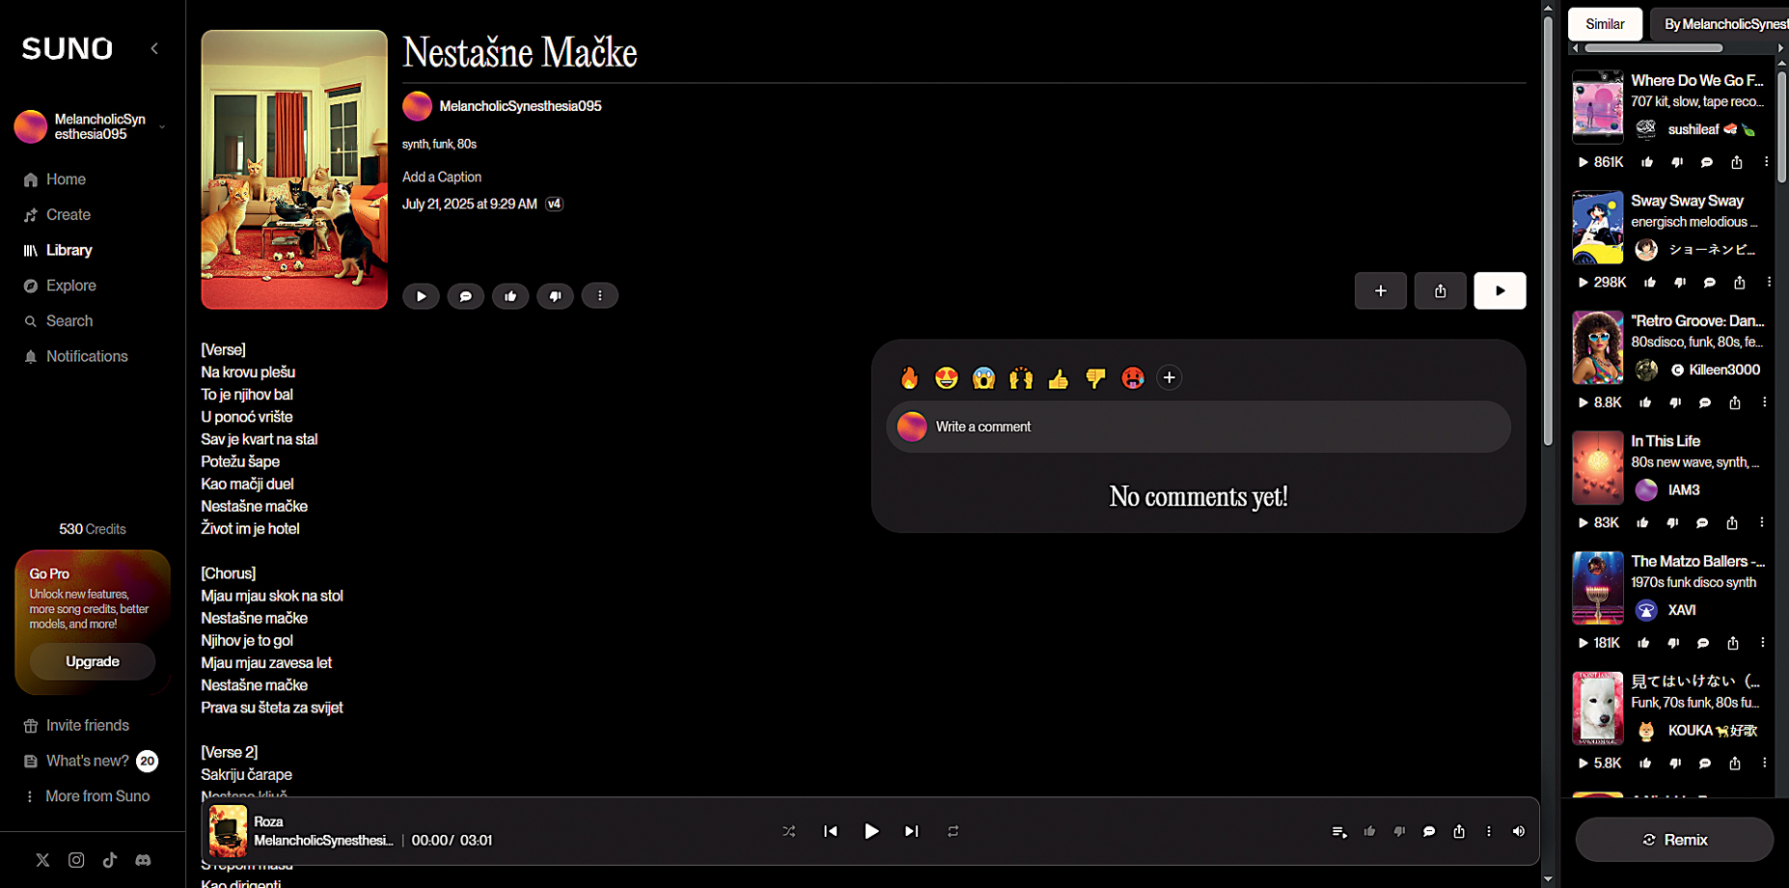The height and width of the screenshot is (888, 1789).
Task: Share the song using the share icon
Action: (1440, 291)
